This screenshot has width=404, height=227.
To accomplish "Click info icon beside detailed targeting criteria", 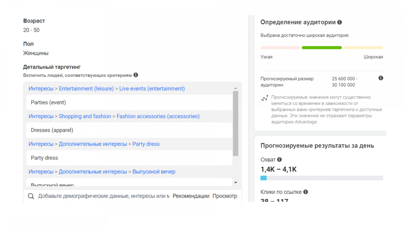I will 136,75.
